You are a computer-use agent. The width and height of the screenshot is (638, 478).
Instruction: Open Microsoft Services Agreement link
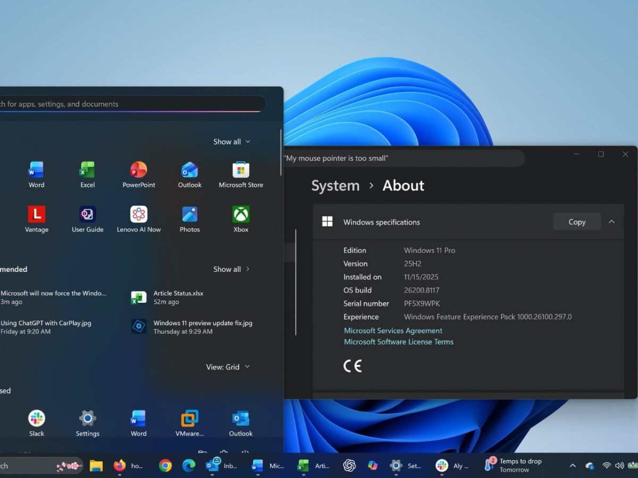(x=393, y=330)
